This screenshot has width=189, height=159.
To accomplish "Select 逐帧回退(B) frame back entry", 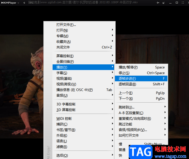I will (141, 84).
